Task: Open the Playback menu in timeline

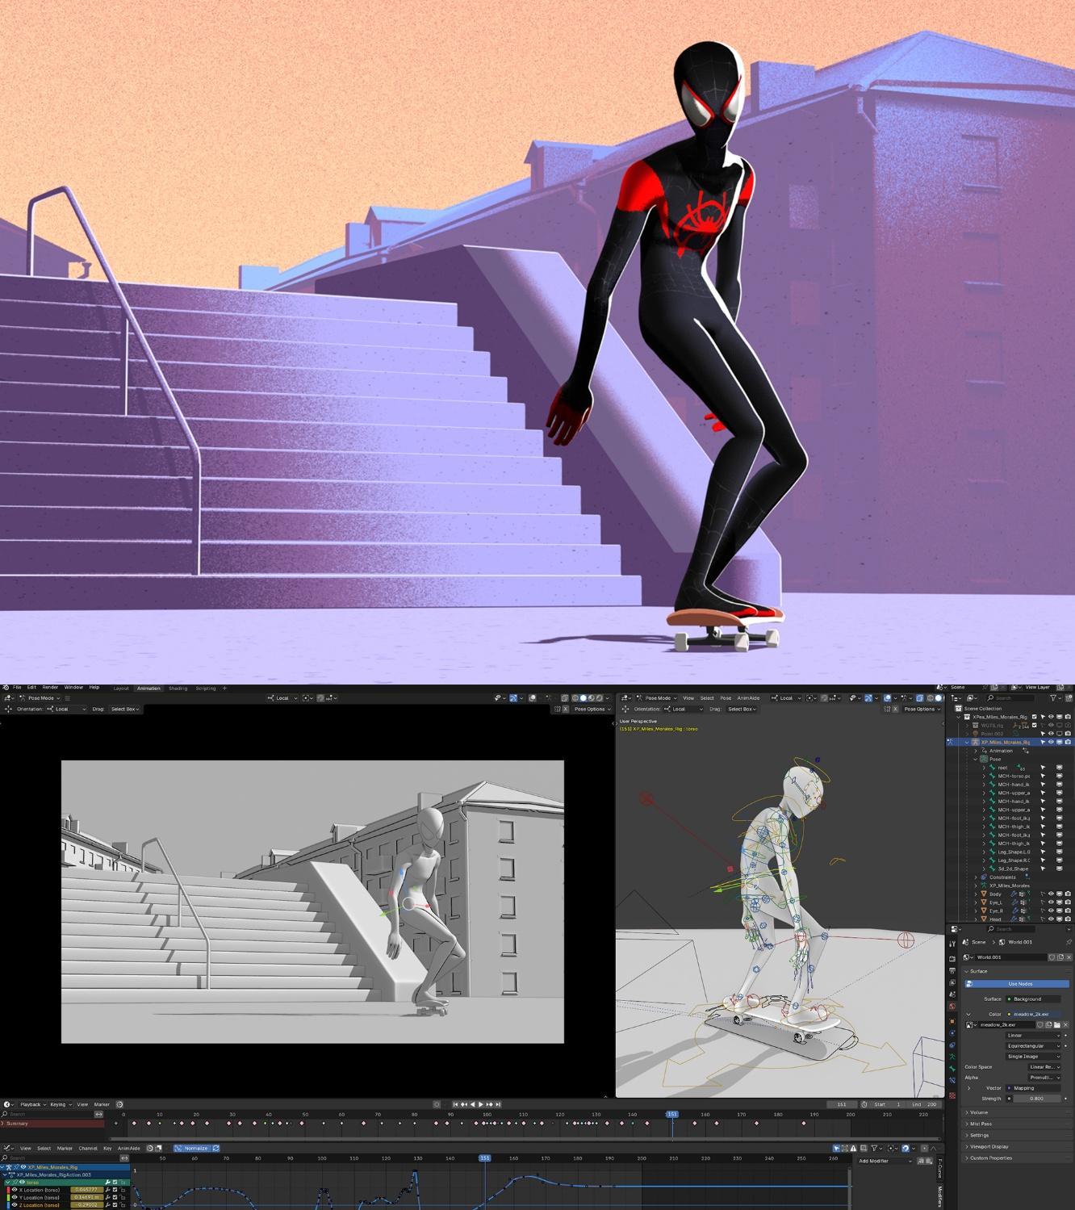Action: pyautogui.click(x=32, y=1104)
